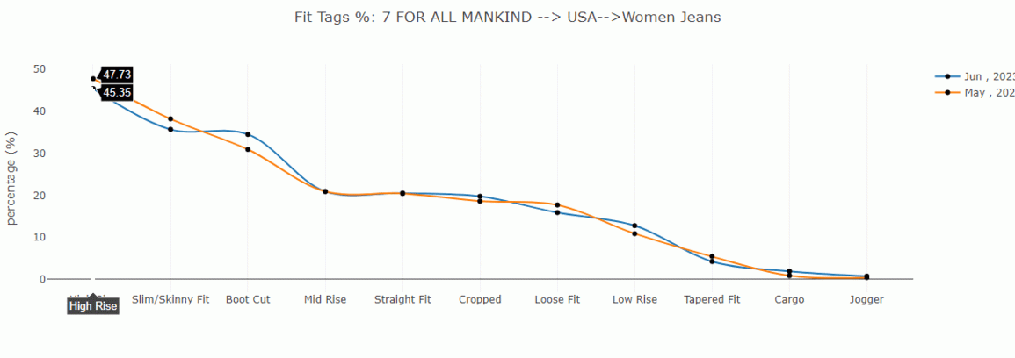Click the blue data point at Boot Cut
This screenshot has height=358, width=1015.
coord(248,134)
